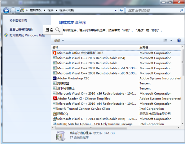Select Adobe Photoshop CS6 entry
The image size is (185, 144).
tap(116, 78)
